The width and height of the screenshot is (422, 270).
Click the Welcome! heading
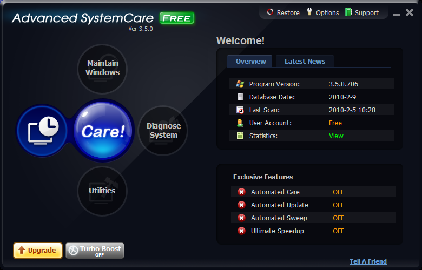click(240, 40)
